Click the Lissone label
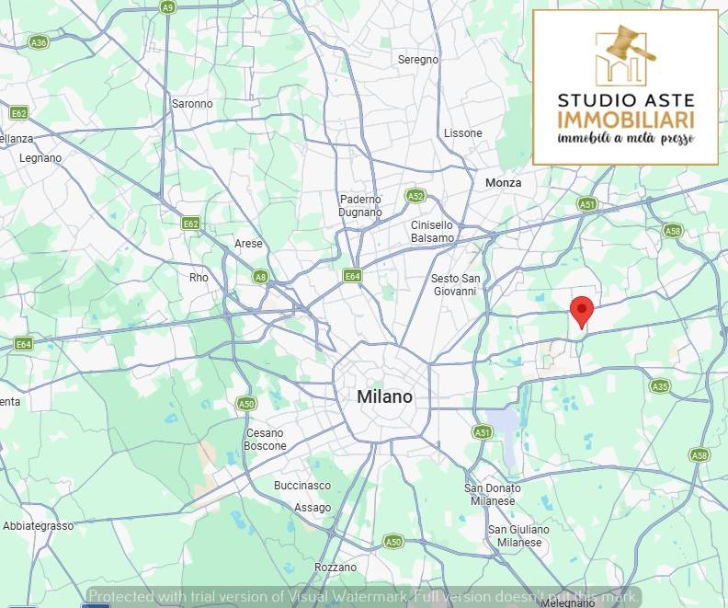This screenshot has height=608, width=728. coord(463,132)
